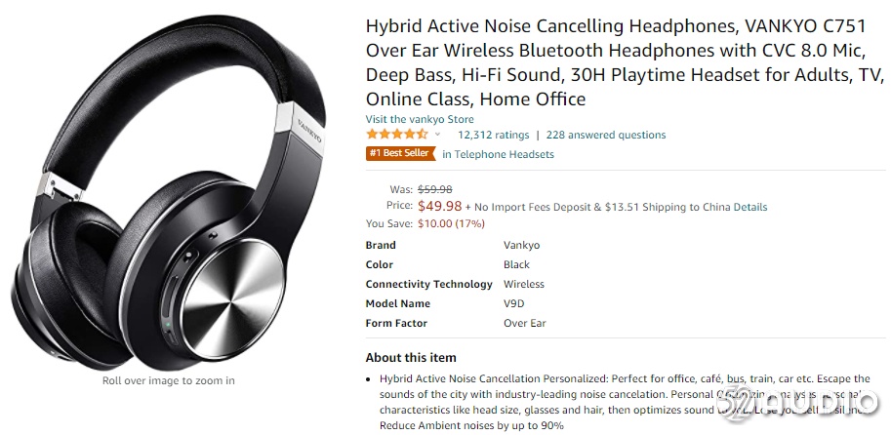The width and height of the screenshot is (891, 435).
Task: Click the V9D model name value
Action: coord(514,304)
